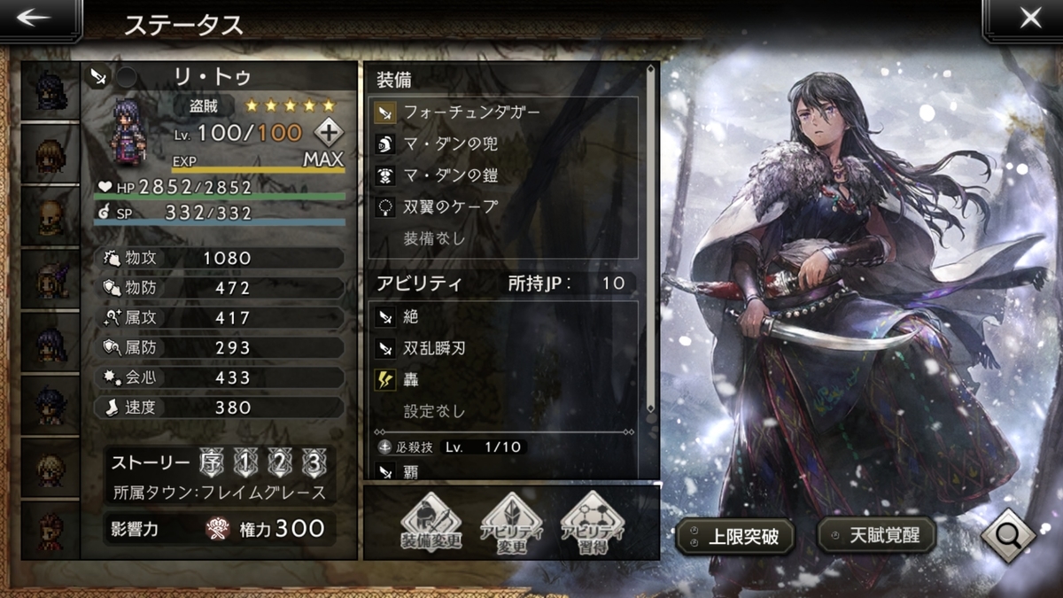Viewport: 1063px width, 598px height.
Task: Open the アビリティ変更 ability change icon
Action: (512, 523)
